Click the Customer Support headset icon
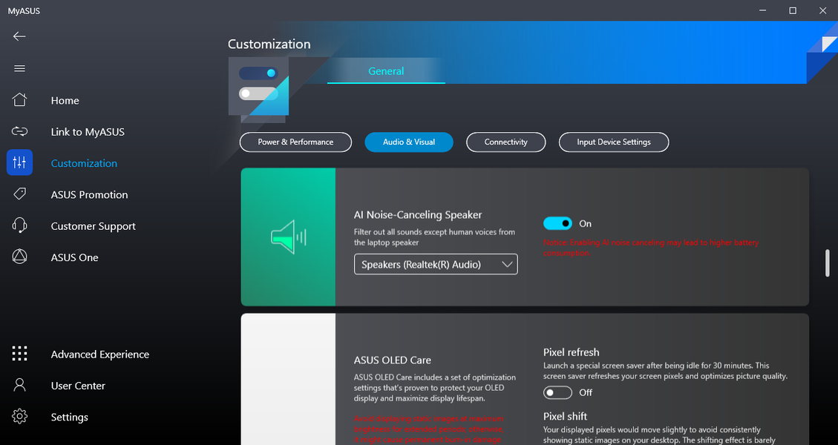Image resolution: width=838 pixels, height=445 pixels. tap(19, 225)
